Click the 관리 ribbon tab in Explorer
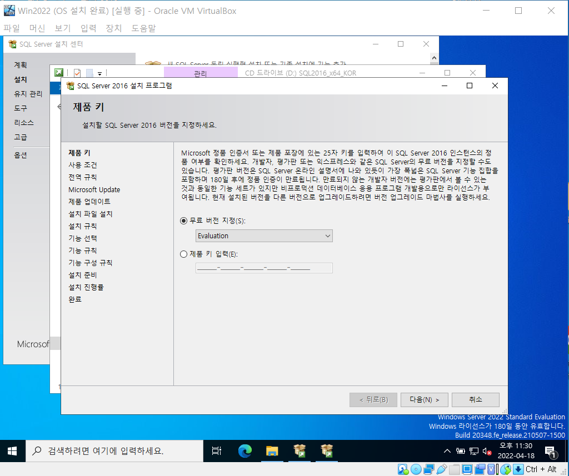 click(x=200, y=73)
